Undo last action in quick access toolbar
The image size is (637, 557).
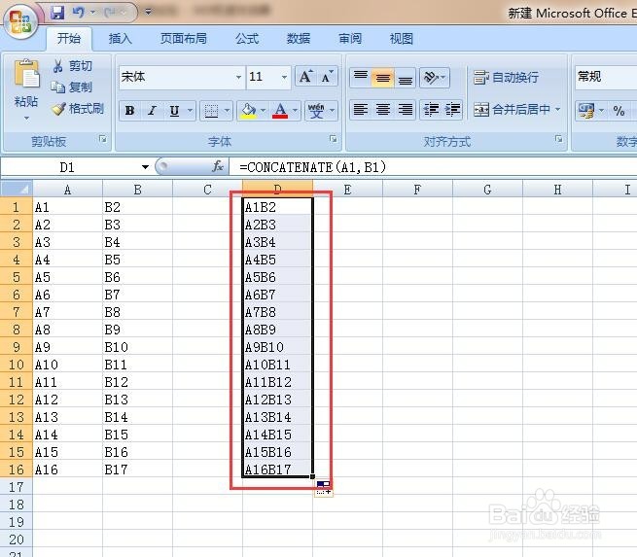pyautogui.click(x=78, y=13)
